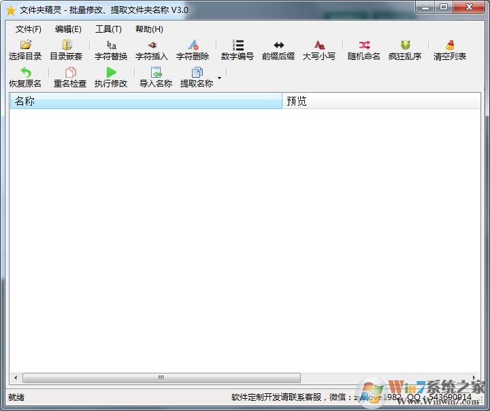Click the 疯狂乱序 icon
Viewport: 490px width, 411px height.
[x=405, y=45]
